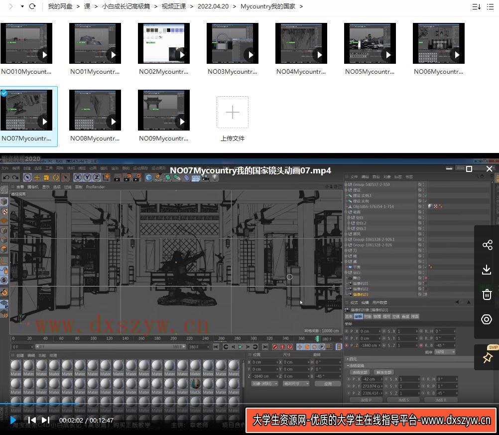Close the NO07Mycountry video player
The image size is (499, 435).
pyautogui.click(x=490, y=169)
